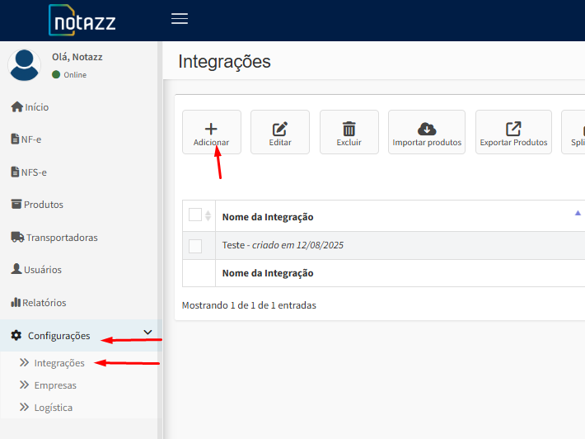Click the Excluir trash can icon
Screen dimensions: 585x439
pos(349,129)
